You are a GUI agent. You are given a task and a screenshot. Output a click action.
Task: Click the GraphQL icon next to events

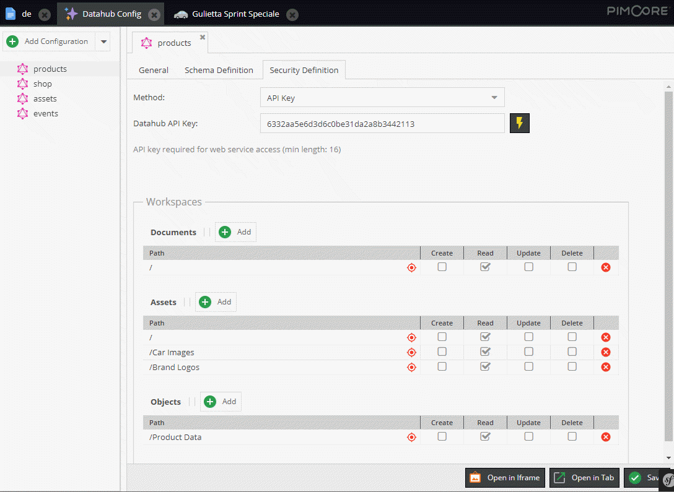click(x=22, y=113)
